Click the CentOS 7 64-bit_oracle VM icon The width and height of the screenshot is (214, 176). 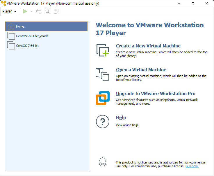pos(11,36)
